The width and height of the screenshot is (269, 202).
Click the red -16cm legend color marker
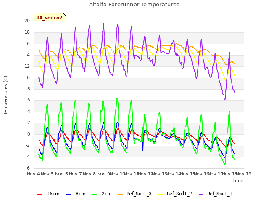click(x=39, y=194)
